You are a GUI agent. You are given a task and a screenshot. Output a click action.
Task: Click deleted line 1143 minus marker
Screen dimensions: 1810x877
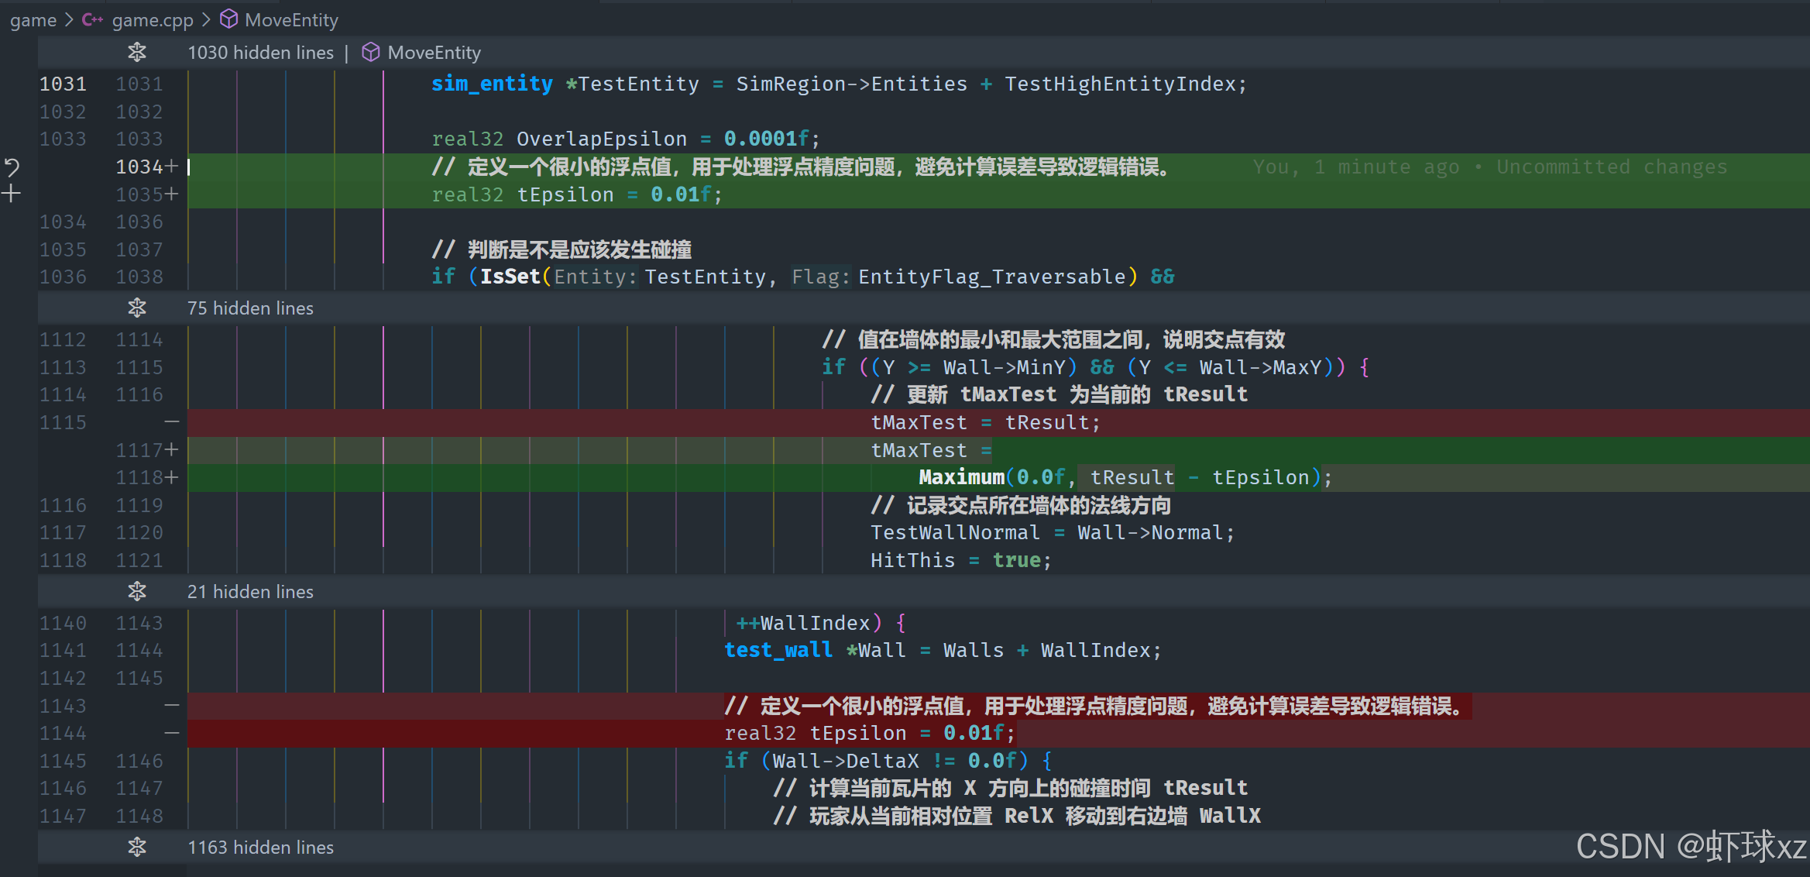(172, 706)
